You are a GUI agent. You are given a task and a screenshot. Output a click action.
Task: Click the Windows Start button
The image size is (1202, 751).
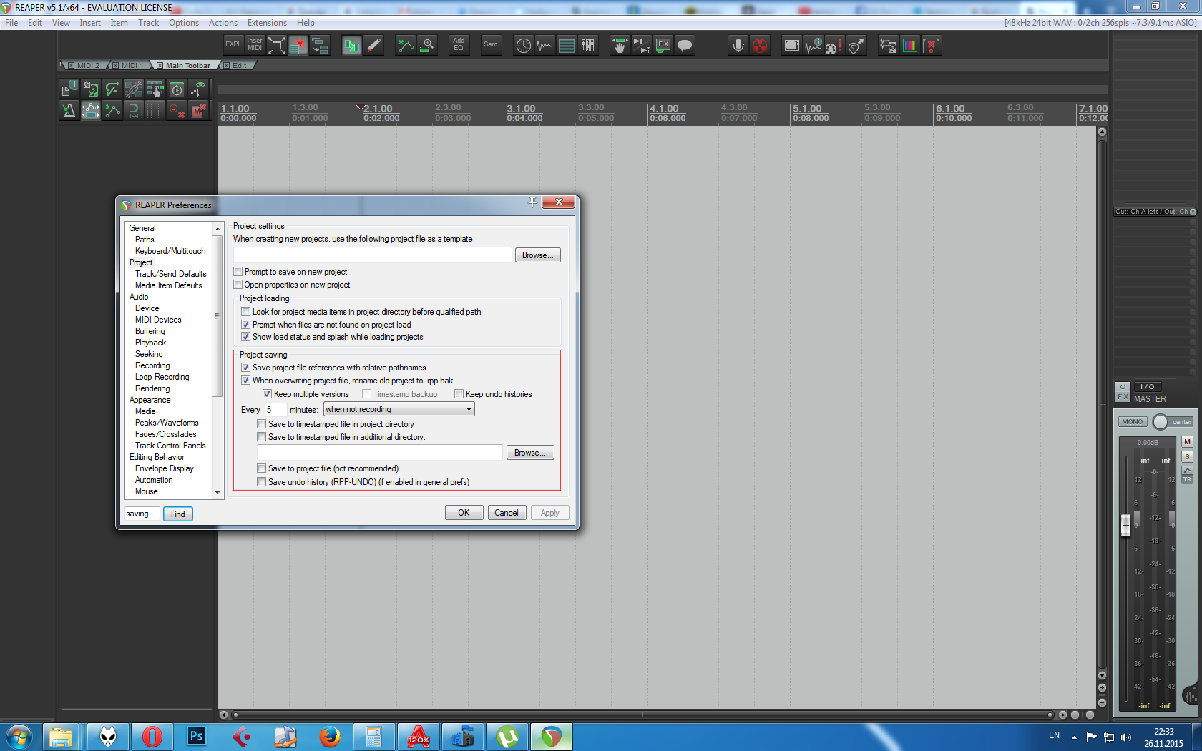coord(19,736)
